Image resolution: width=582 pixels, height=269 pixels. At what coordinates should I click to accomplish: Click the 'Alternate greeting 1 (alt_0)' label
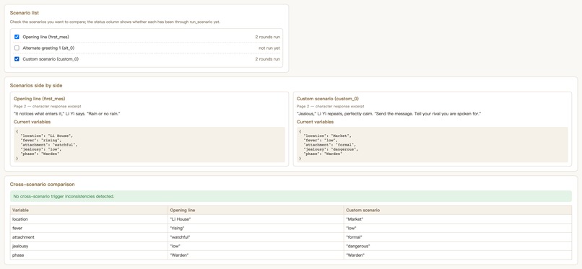coord(48,48)
